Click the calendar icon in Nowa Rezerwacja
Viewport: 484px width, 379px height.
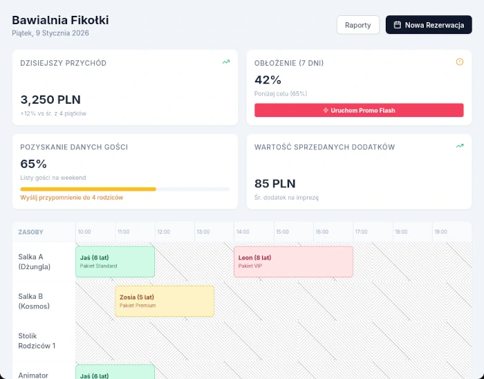398,25
